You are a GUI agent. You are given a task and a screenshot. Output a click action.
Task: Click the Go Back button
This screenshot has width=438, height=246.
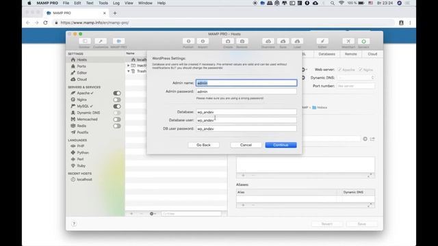[204, 145]
